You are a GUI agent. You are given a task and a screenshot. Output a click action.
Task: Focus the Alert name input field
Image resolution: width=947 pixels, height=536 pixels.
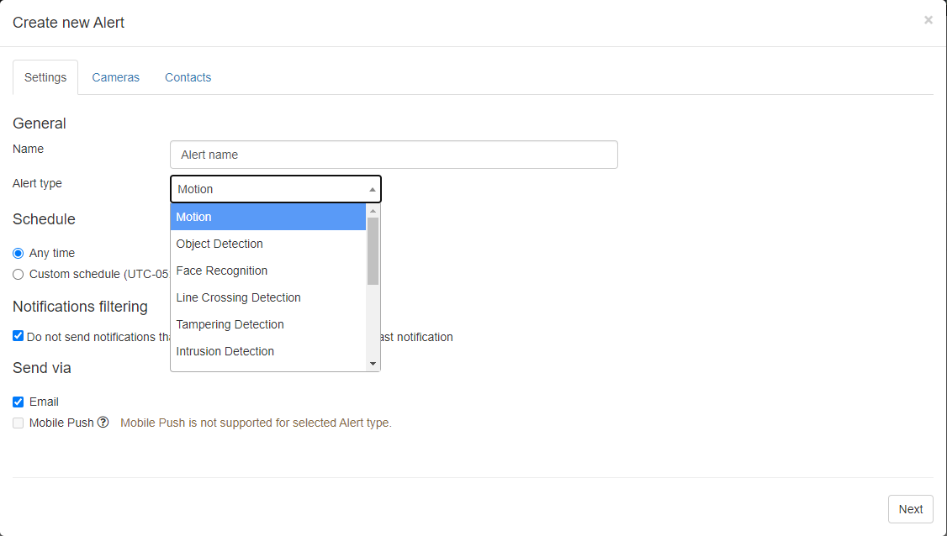394,155
